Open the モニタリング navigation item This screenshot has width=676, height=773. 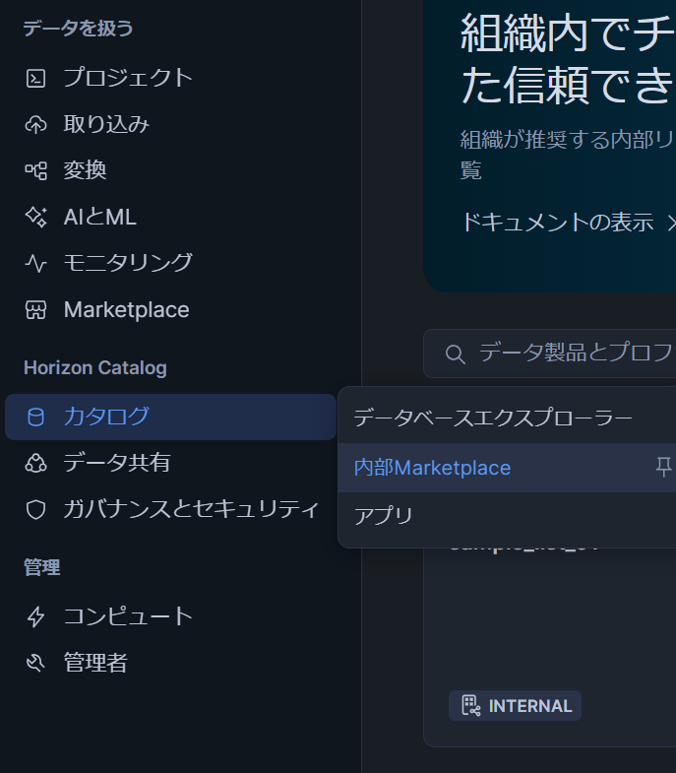tap(128, 263)
